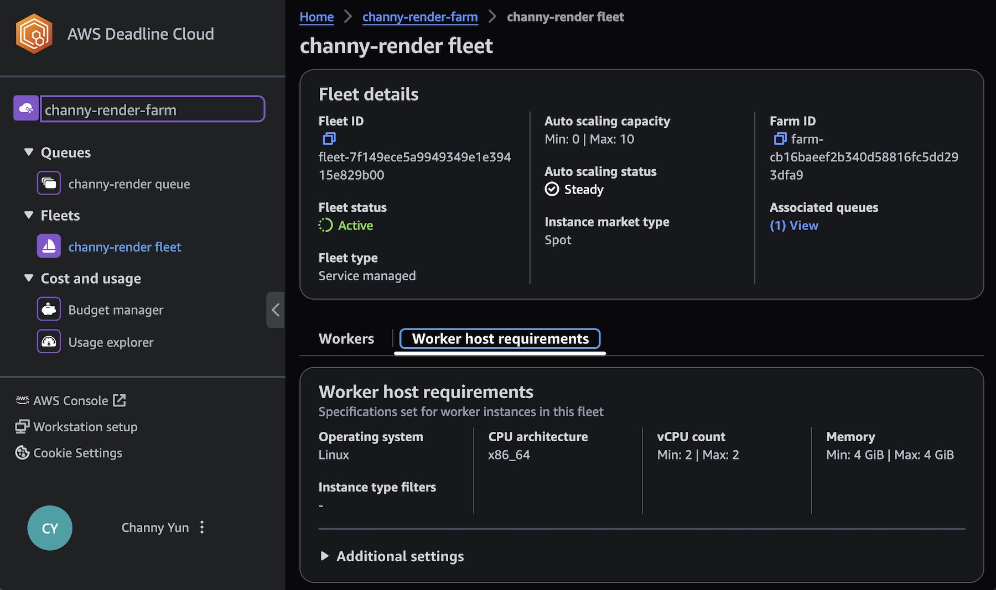996x590 pixels.
Task: Click the Workstation setup monitor icon
Action: coord(23,426)
